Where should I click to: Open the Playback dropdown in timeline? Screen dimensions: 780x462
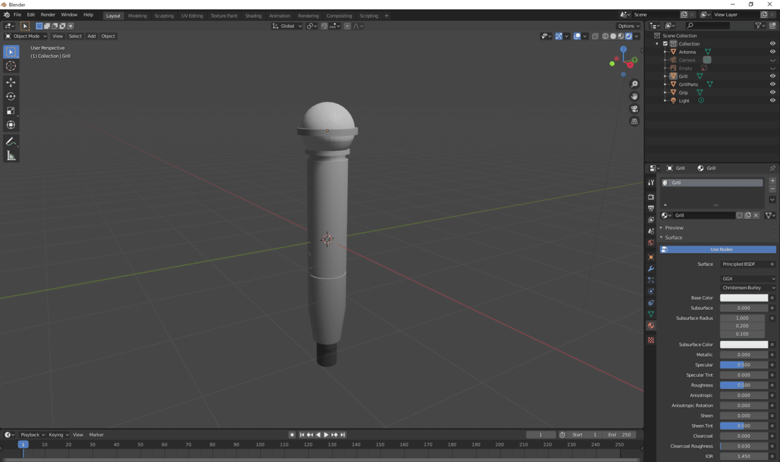32,435
